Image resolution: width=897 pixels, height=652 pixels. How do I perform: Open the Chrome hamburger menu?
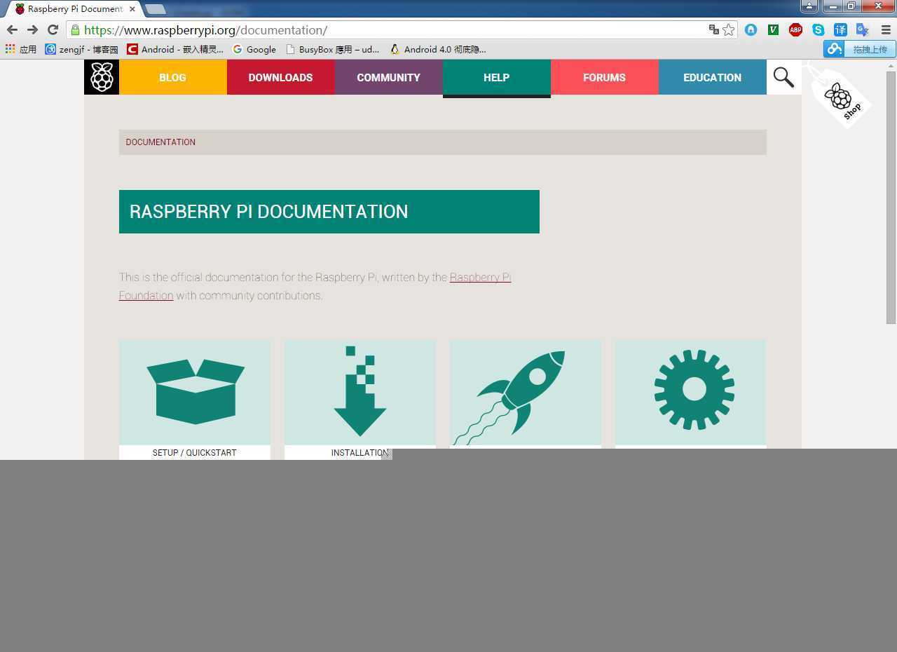pyautogui.click(x=885, y=29)
